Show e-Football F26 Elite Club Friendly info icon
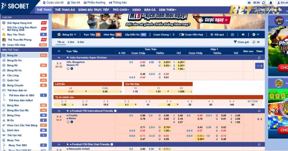Viewport: 288px width, 151px height. pyautogui.click(x=112, y=144)
